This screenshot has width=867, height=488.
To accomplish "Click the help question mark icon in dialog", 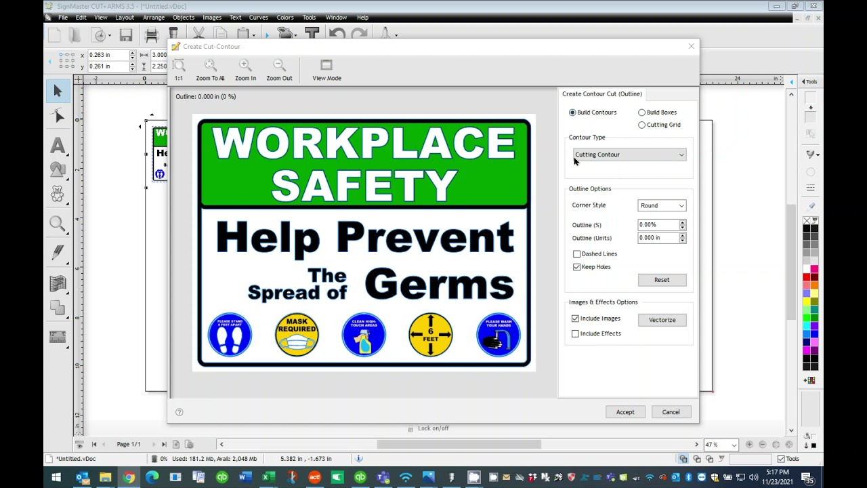I will point(179,412).
